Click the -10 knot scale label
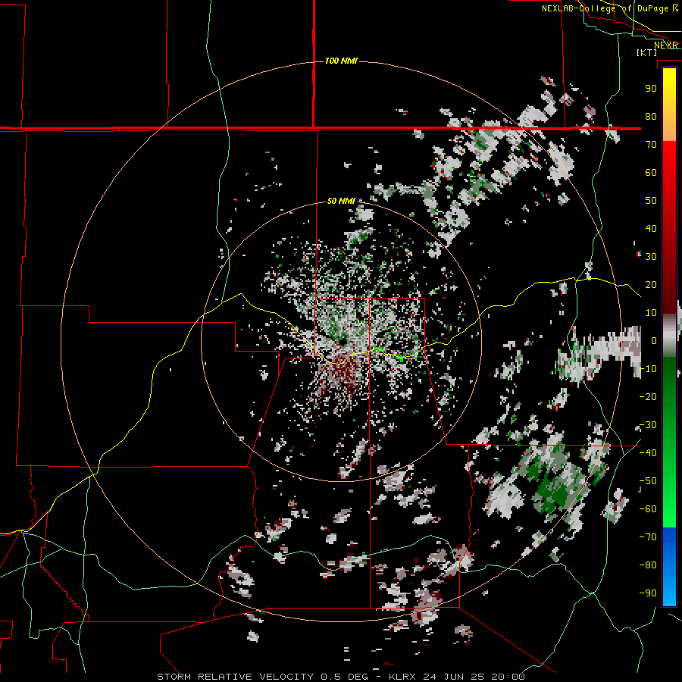 tap(648, 369)
